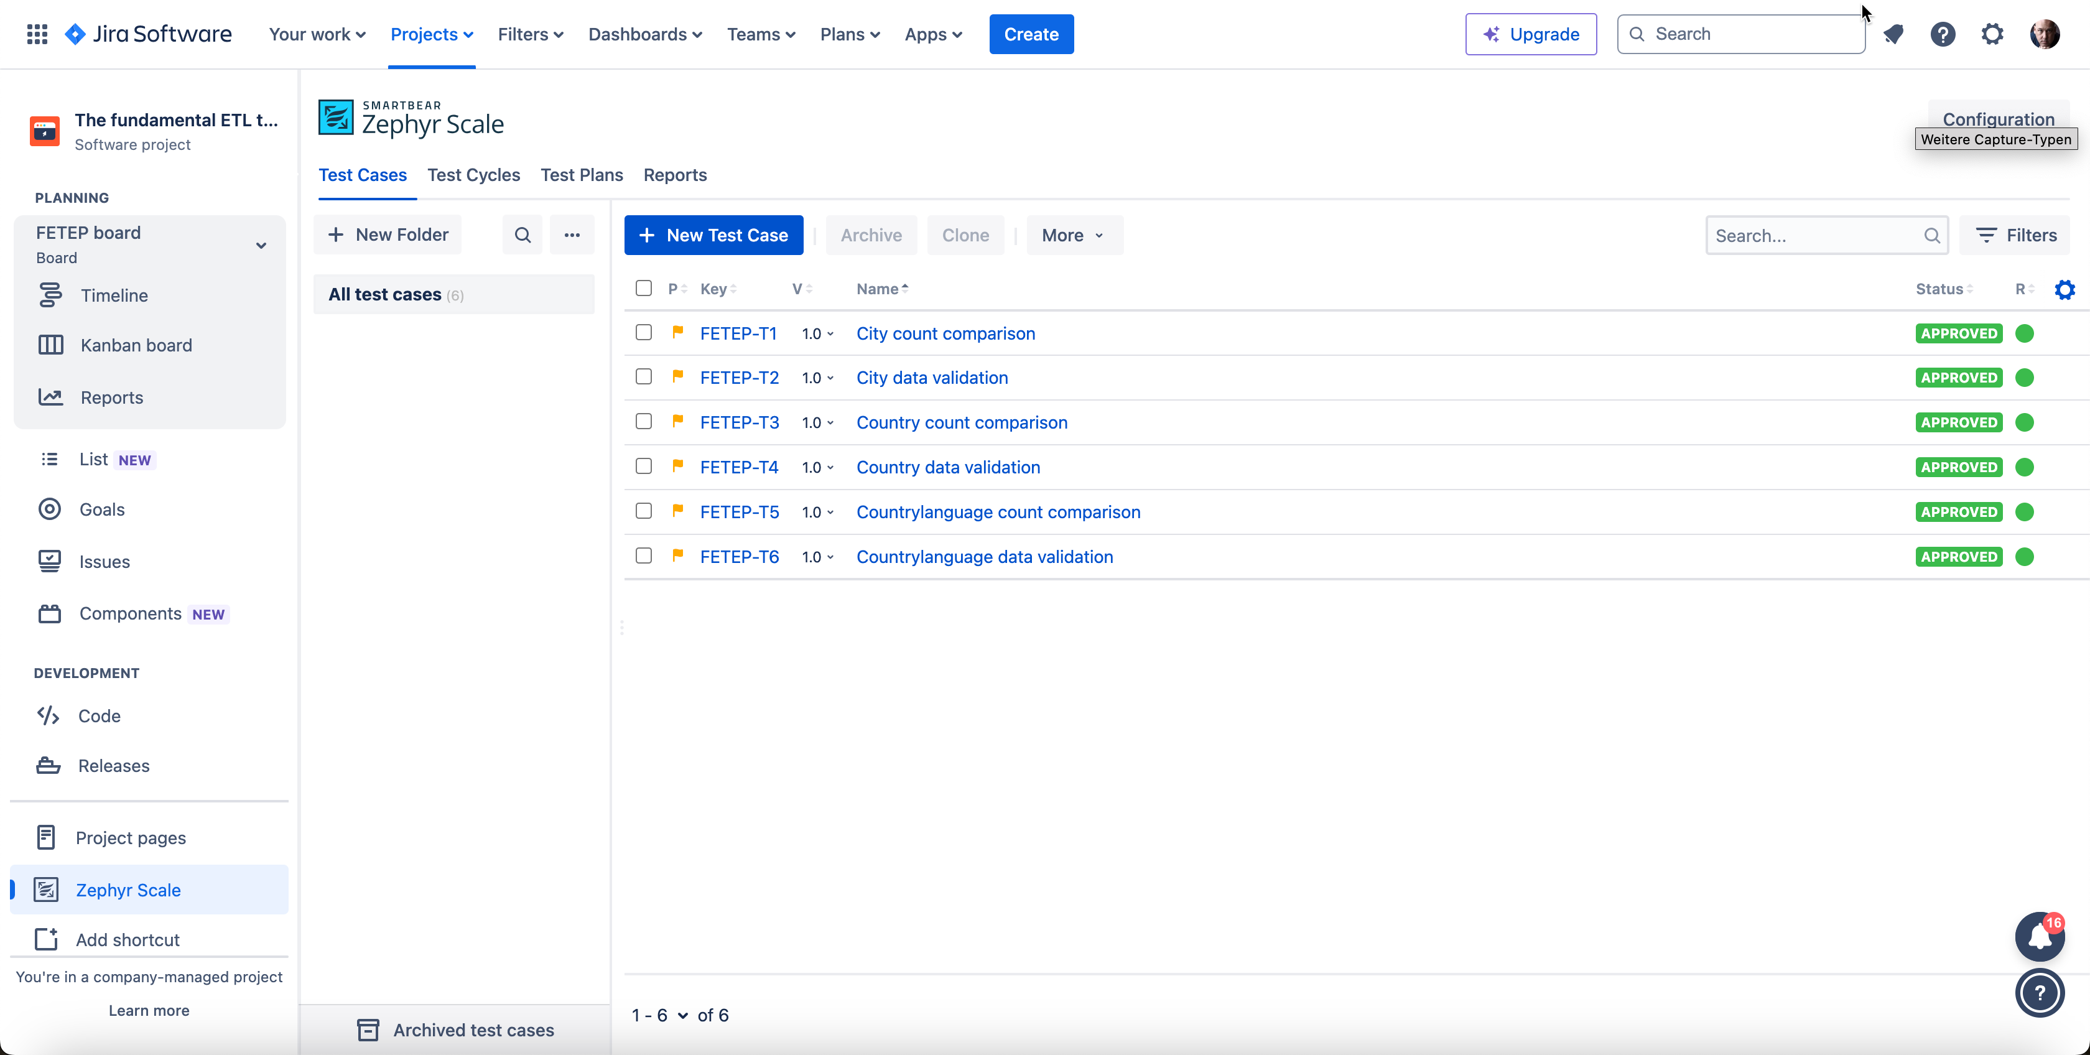2090x1055 pixels.
Task: Check the box for FETEP-T6
Action: click(643, 556)
